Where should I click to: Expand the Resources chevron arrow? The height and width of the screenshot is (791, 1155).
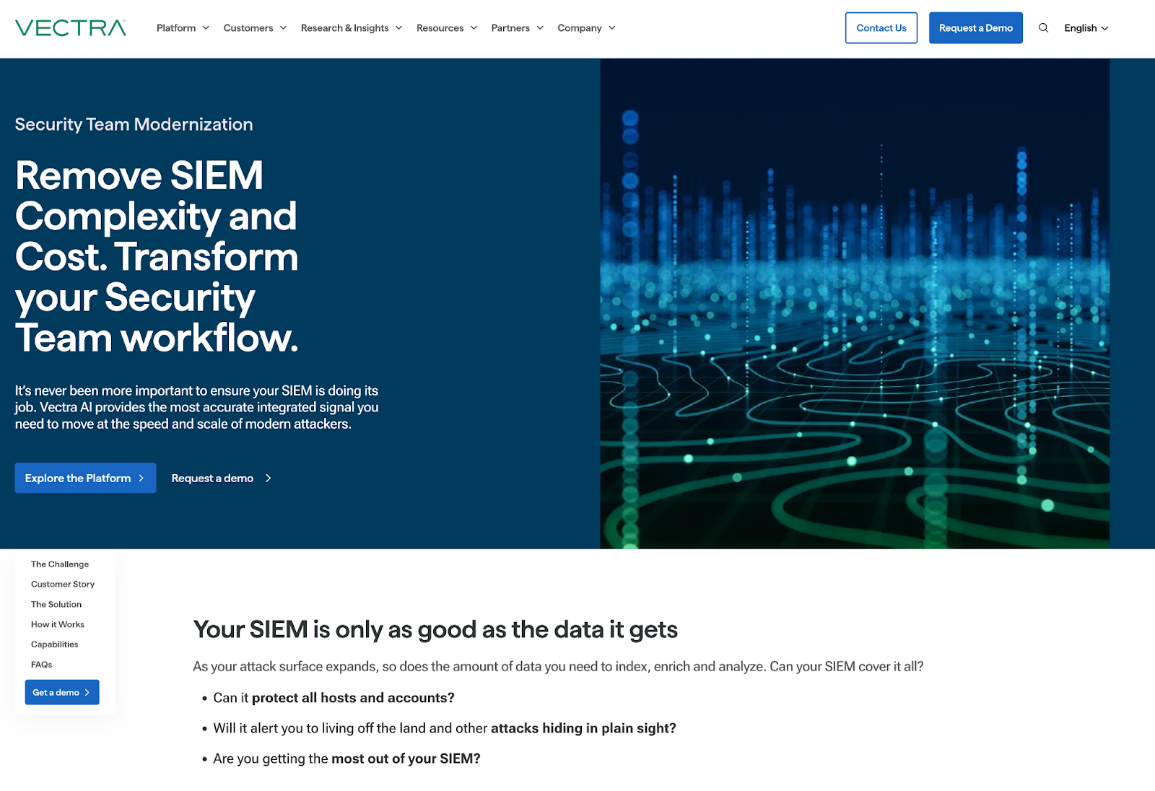coord(474,28)
